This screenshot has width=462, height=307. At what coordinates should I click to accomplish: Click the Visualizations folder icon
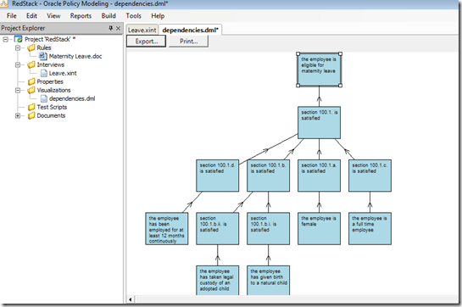[x=31, y=90]
